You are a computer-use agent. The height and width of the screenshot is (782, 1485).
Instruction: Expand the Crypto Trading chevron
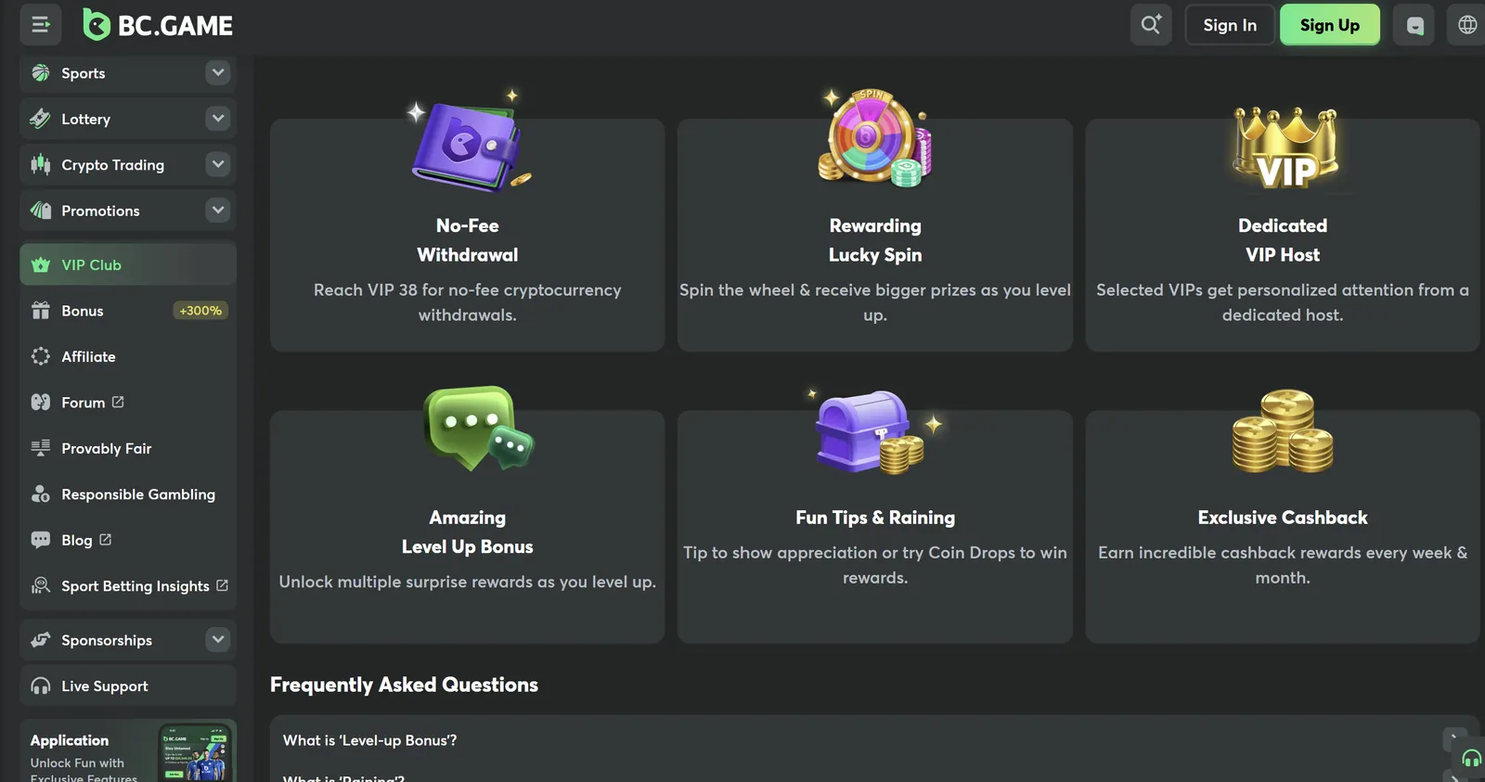coord(217,164)
